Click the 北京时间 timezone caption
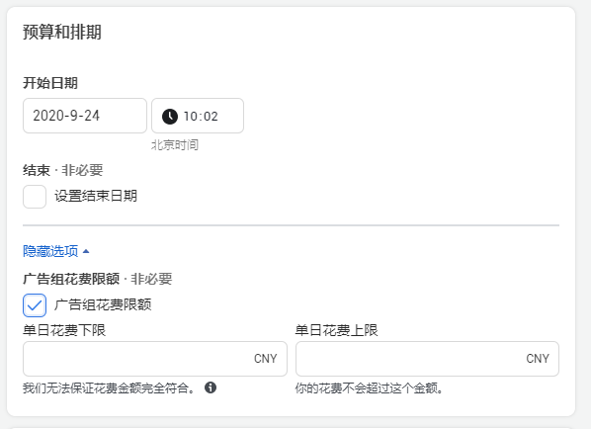The width and height of the screenshot is (591, 429). point(175,144)
